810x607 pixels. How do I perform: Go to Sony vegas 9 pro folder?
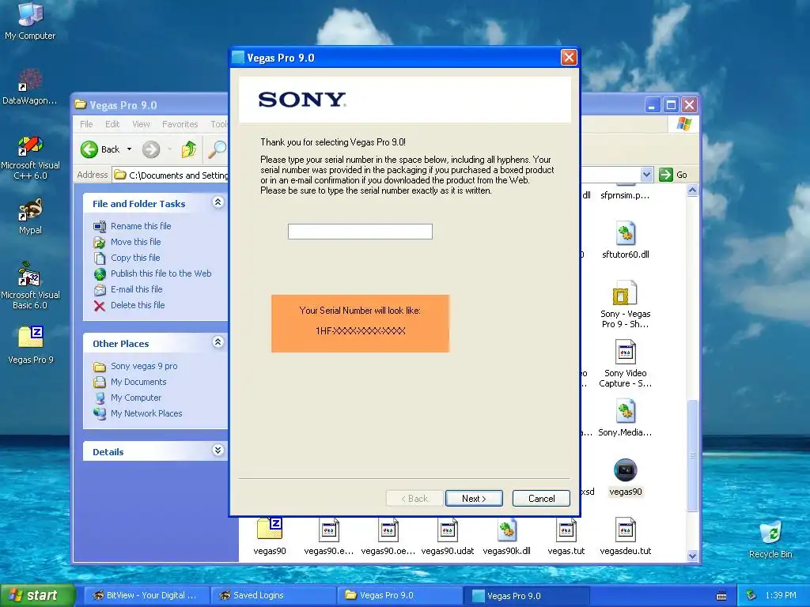144,366
